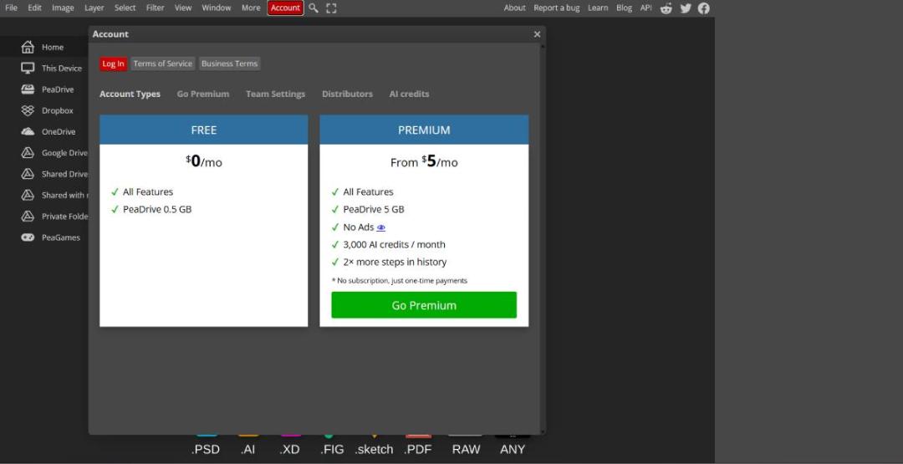Image resolution: width=903 pixels, height=464 pixels.
Task: Click the search magnifier icon
Action: [x=314, y=8]
